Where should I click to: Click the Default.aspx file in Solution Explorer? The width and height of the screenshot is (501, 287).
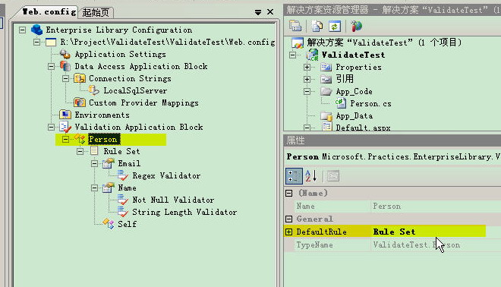(363, 128)
